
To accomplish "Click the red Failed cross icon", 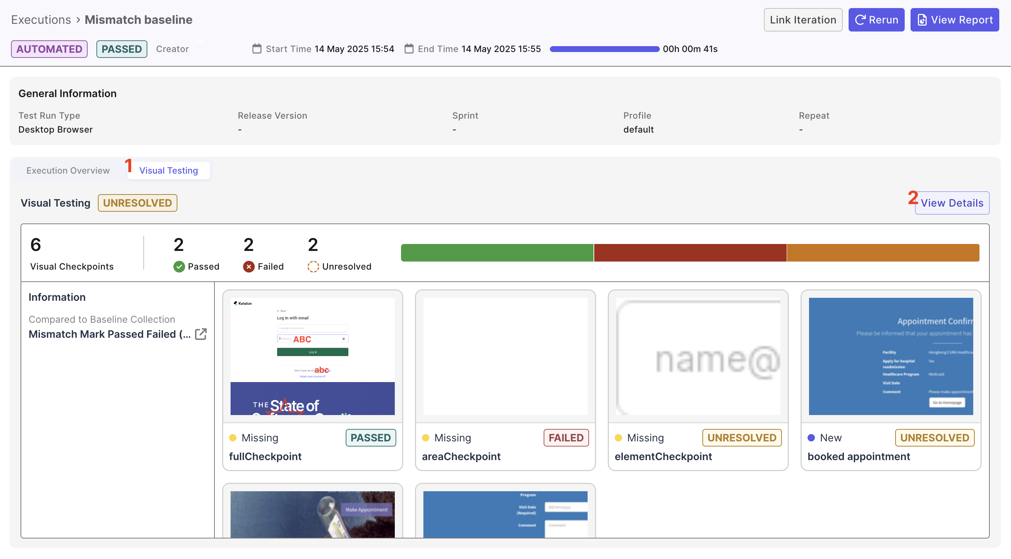I will pyautogui.click(x=249, y=266).
